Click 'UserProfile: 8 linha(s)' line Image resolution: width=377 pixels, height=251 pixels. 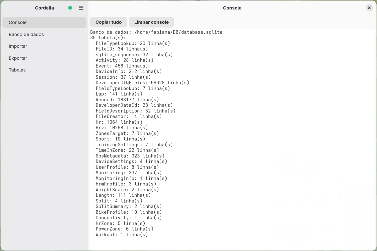click(x=127, y=167)
